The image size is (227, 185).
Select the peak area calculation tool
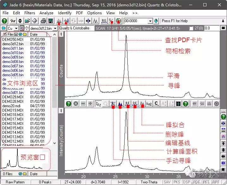[120, 104]
